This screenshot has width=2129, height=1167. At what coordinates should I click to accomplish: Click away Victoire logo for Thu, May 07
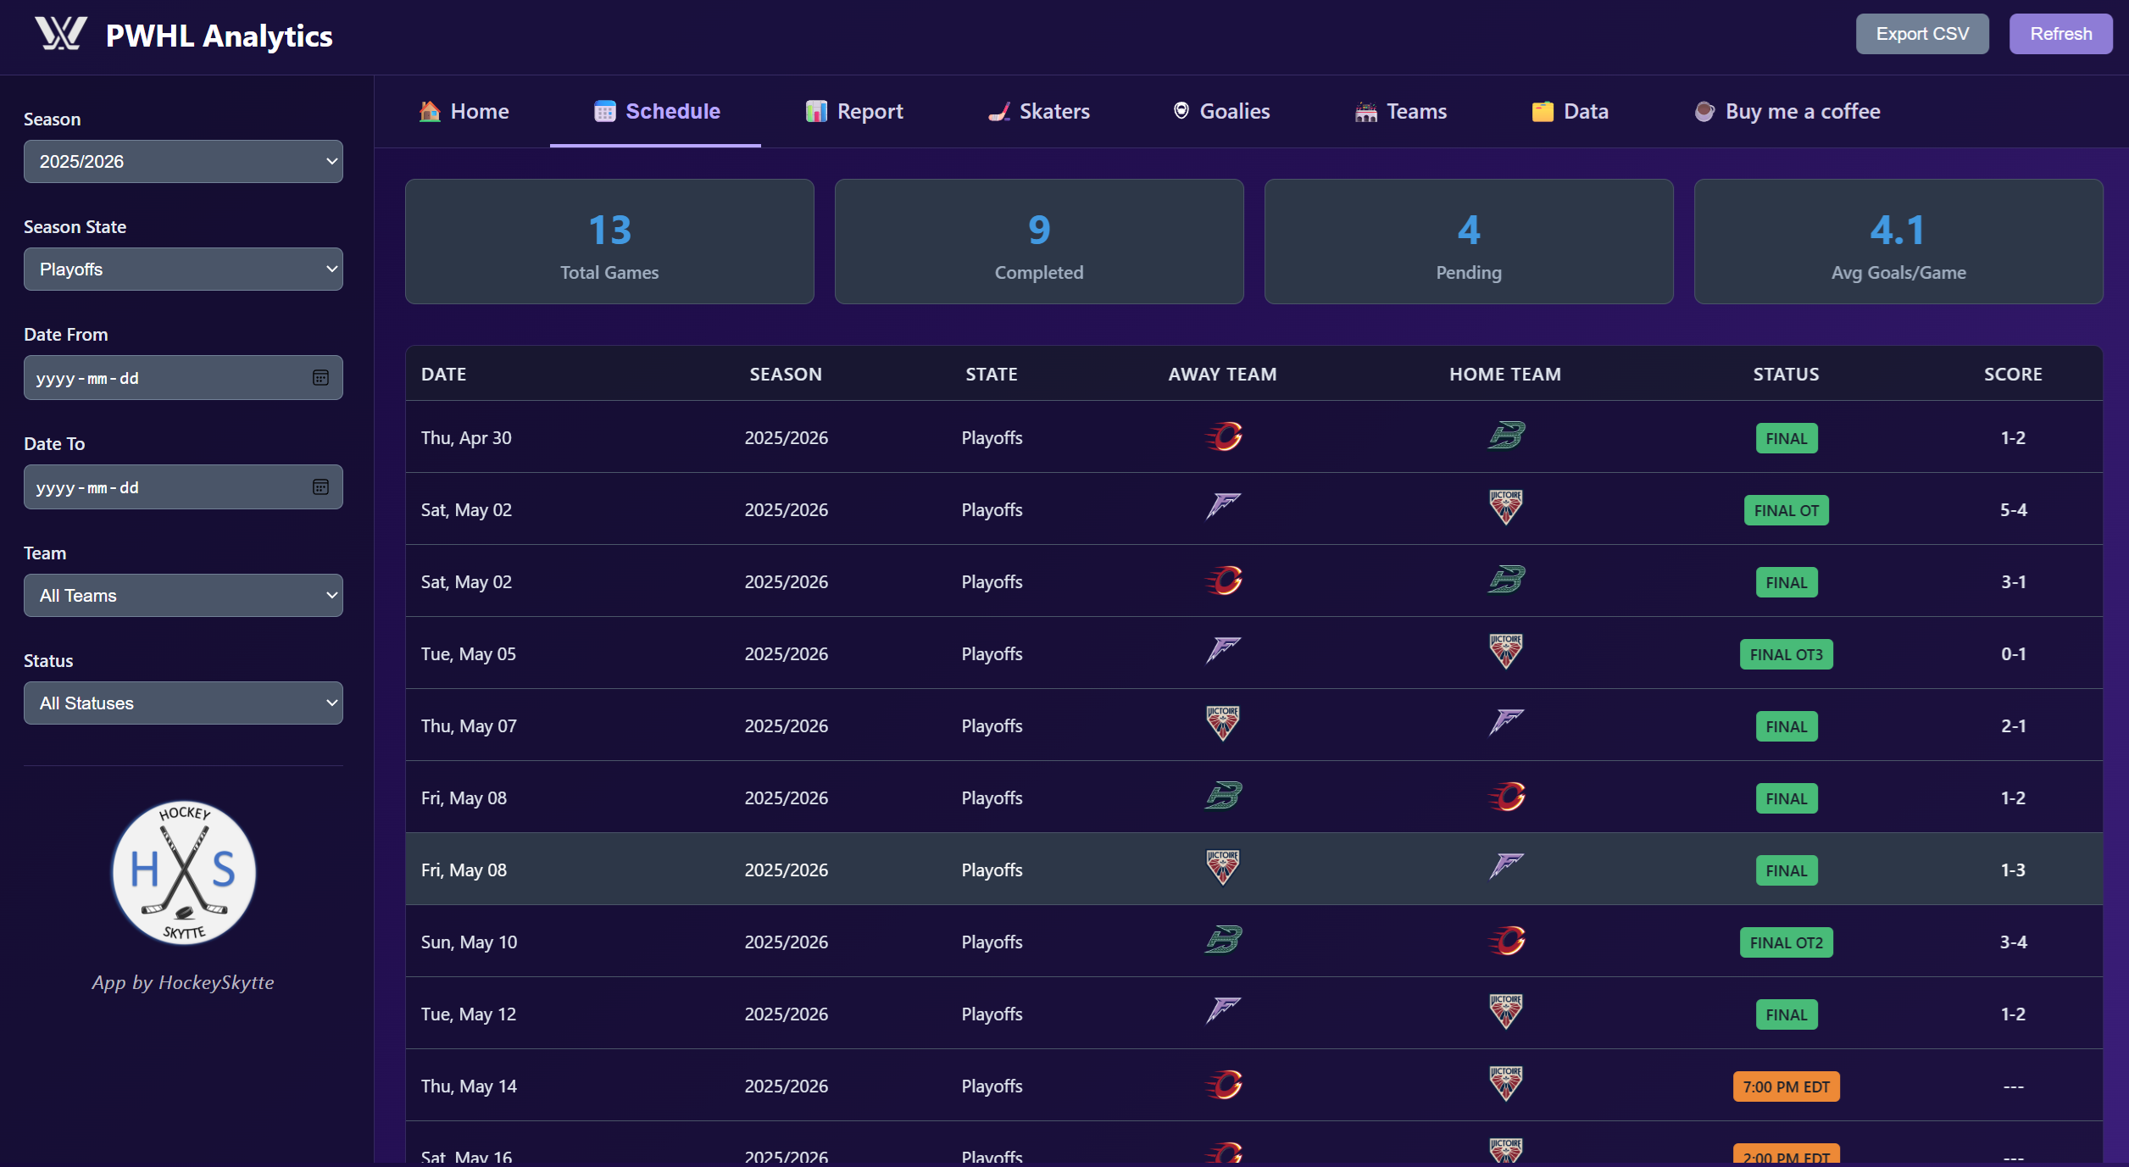[1223, 725]
